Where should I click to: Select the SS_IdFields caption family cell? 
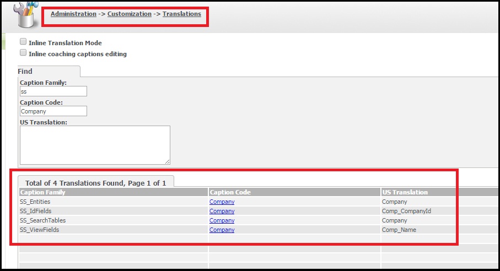[x=113, y=211]
